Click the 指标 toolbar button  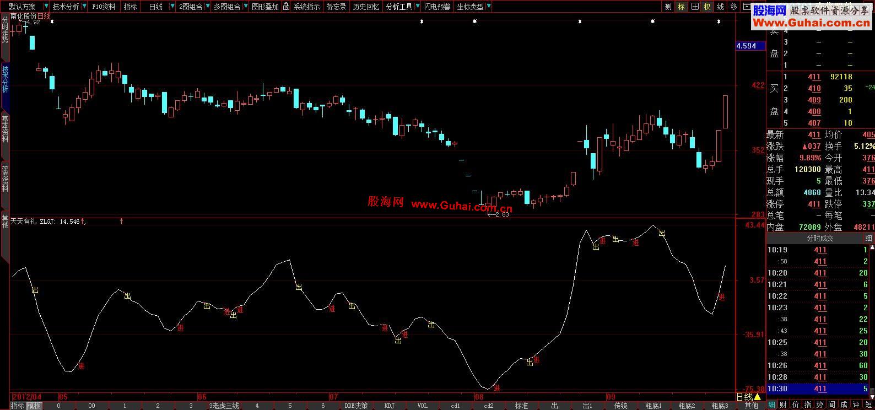(131, 7)
